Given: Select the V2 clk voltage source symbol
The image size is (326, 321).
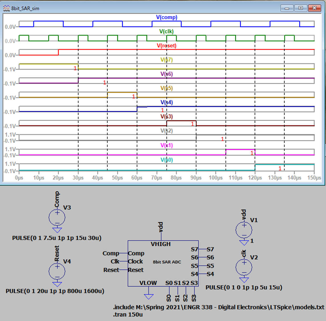Looking at the screenshot, I should pyautogui.click(x=244, y=267).
